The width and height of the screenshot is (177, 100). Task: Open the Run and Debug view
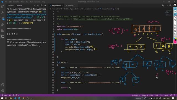(3, 24)
